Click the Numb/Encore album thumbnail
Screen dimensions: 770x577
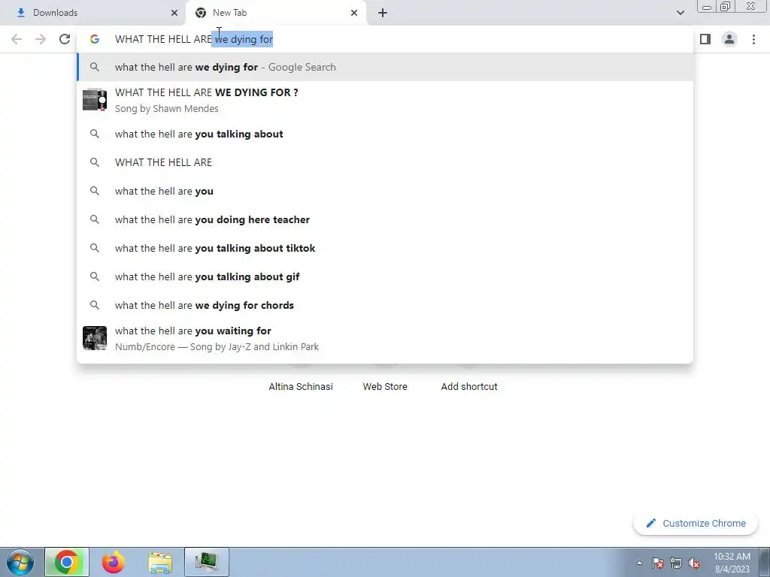click(95, 338)
